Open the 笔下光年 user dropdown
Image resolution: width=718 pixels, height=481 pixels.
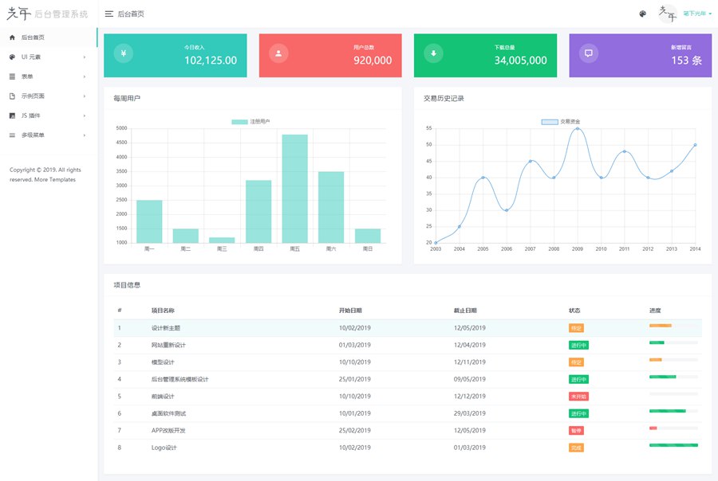[x=697, y=14]
